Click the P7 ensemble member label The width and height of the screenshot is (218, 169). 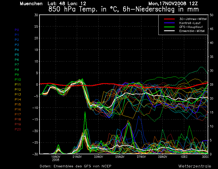pos(17,65)
